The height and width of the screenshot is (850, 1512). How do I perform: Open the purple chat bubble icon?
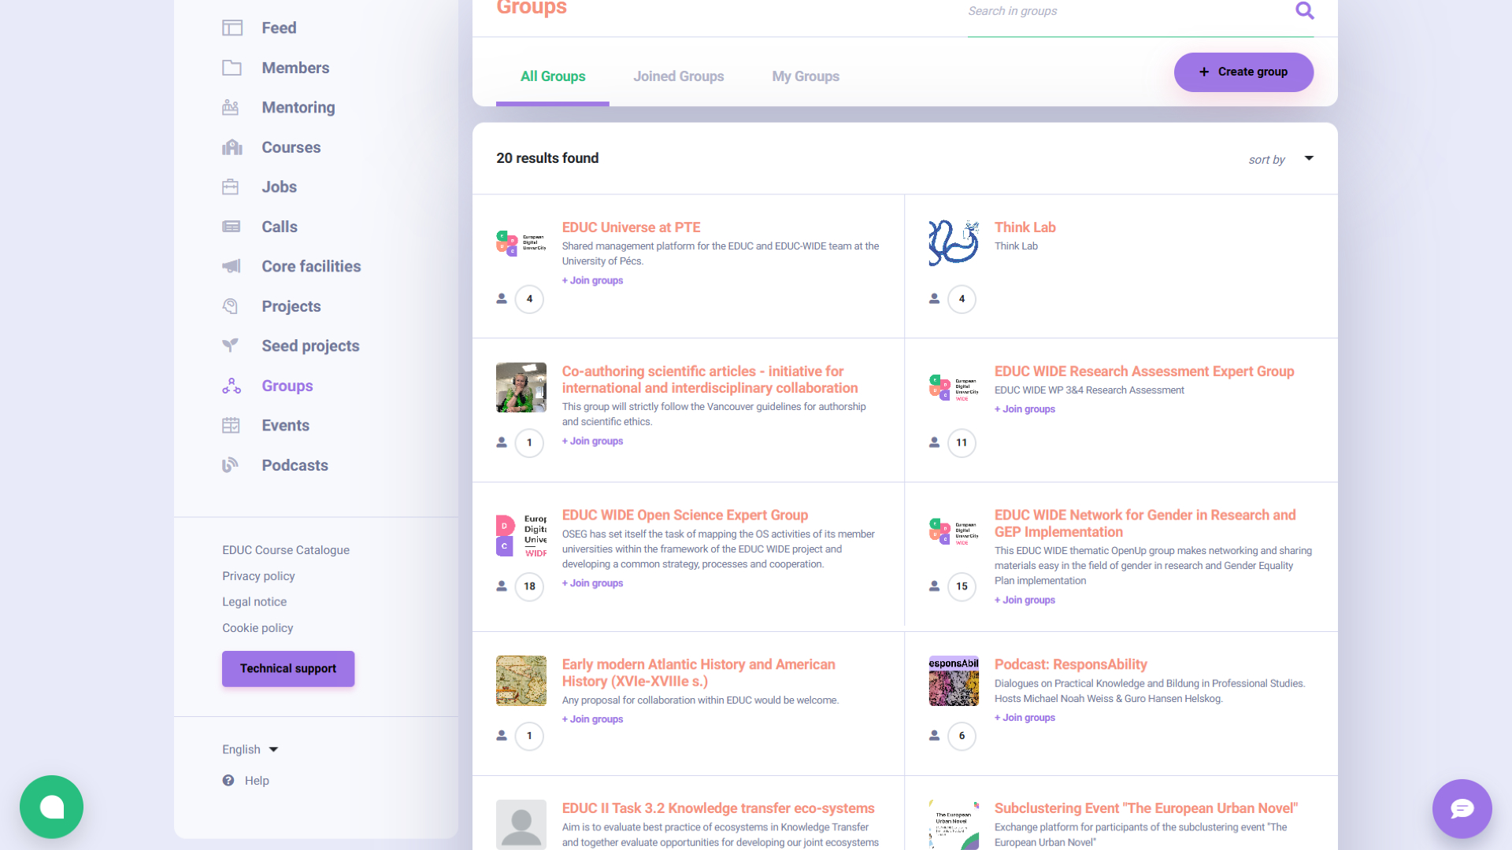click(1462, 808)
